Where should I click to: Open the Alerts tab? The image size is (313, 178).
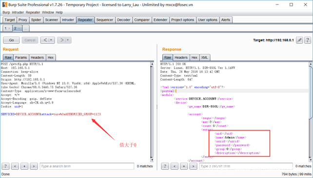pyautogui.click(x=226, y=20)
